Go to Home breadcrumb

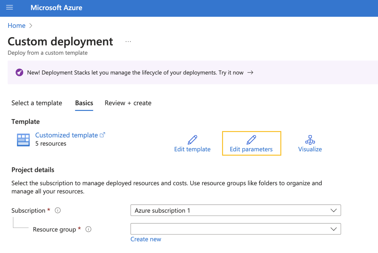click(16, 26)
